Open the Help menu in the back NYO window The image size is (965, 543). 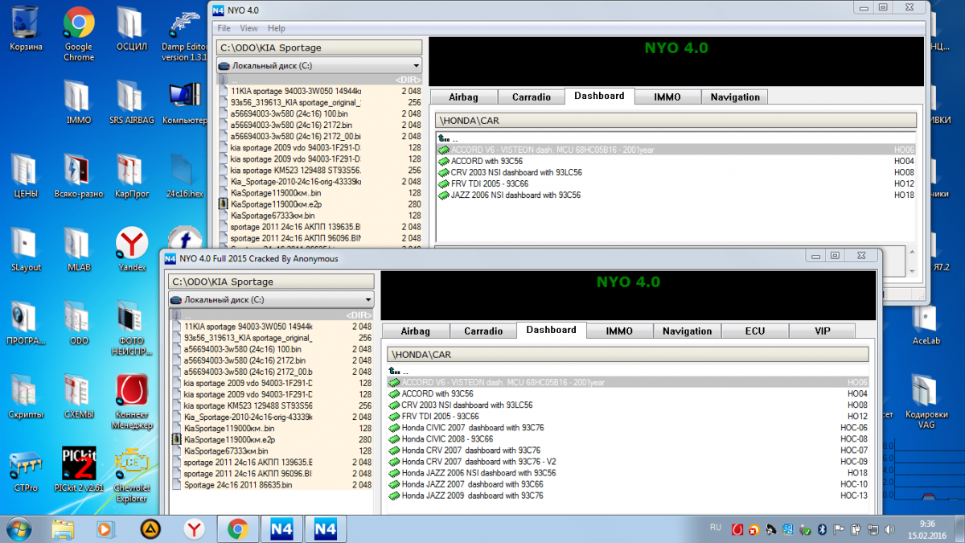[x=276, y=28]
